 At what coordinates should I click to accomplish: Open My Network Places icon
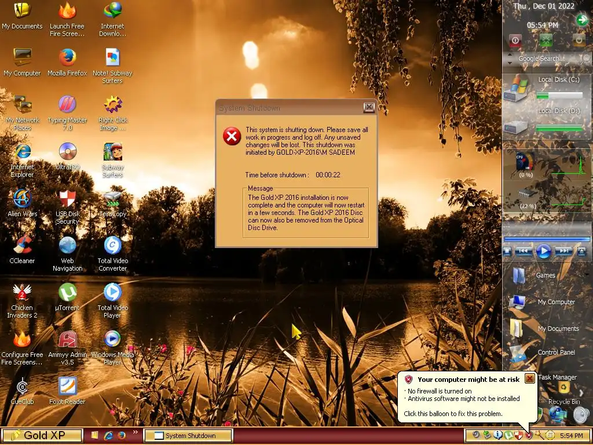tap(22, 113)
